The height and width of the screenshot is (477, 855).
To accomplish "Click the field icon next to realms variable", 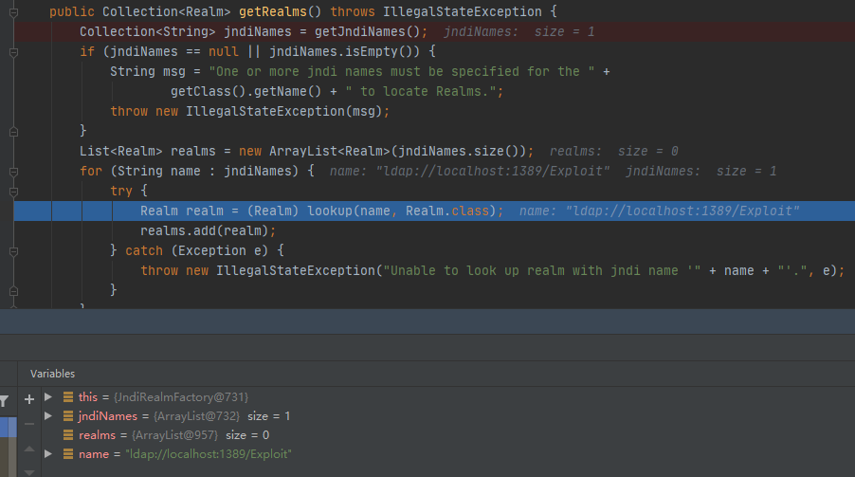I will pos(68,435).
